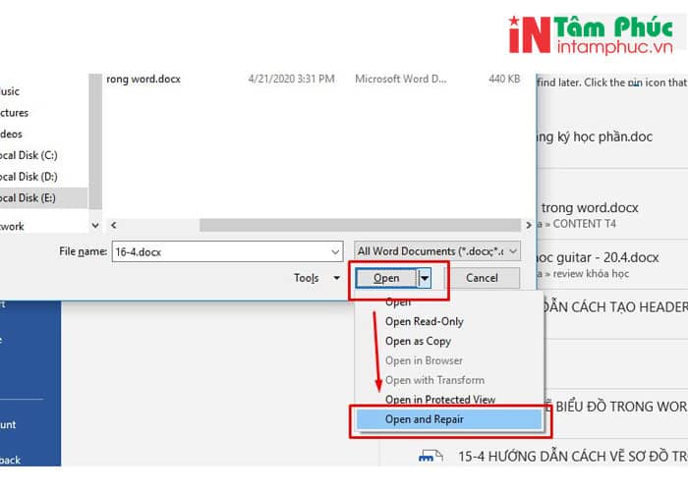
Task: Select the rong word.docx file row
Action: click(x=313, y=79)
